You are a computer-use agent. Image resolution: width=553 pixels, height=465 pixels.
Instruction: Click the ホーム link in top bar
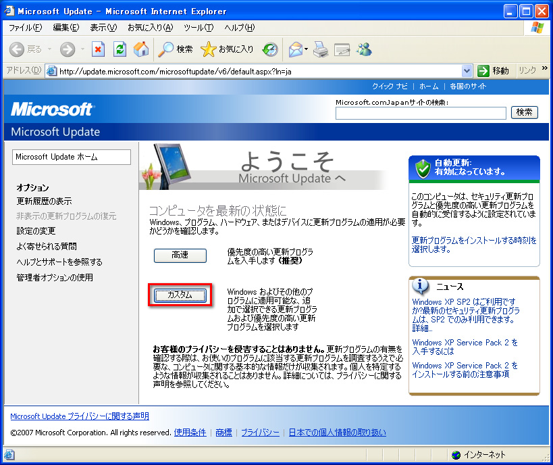(429, 86)
